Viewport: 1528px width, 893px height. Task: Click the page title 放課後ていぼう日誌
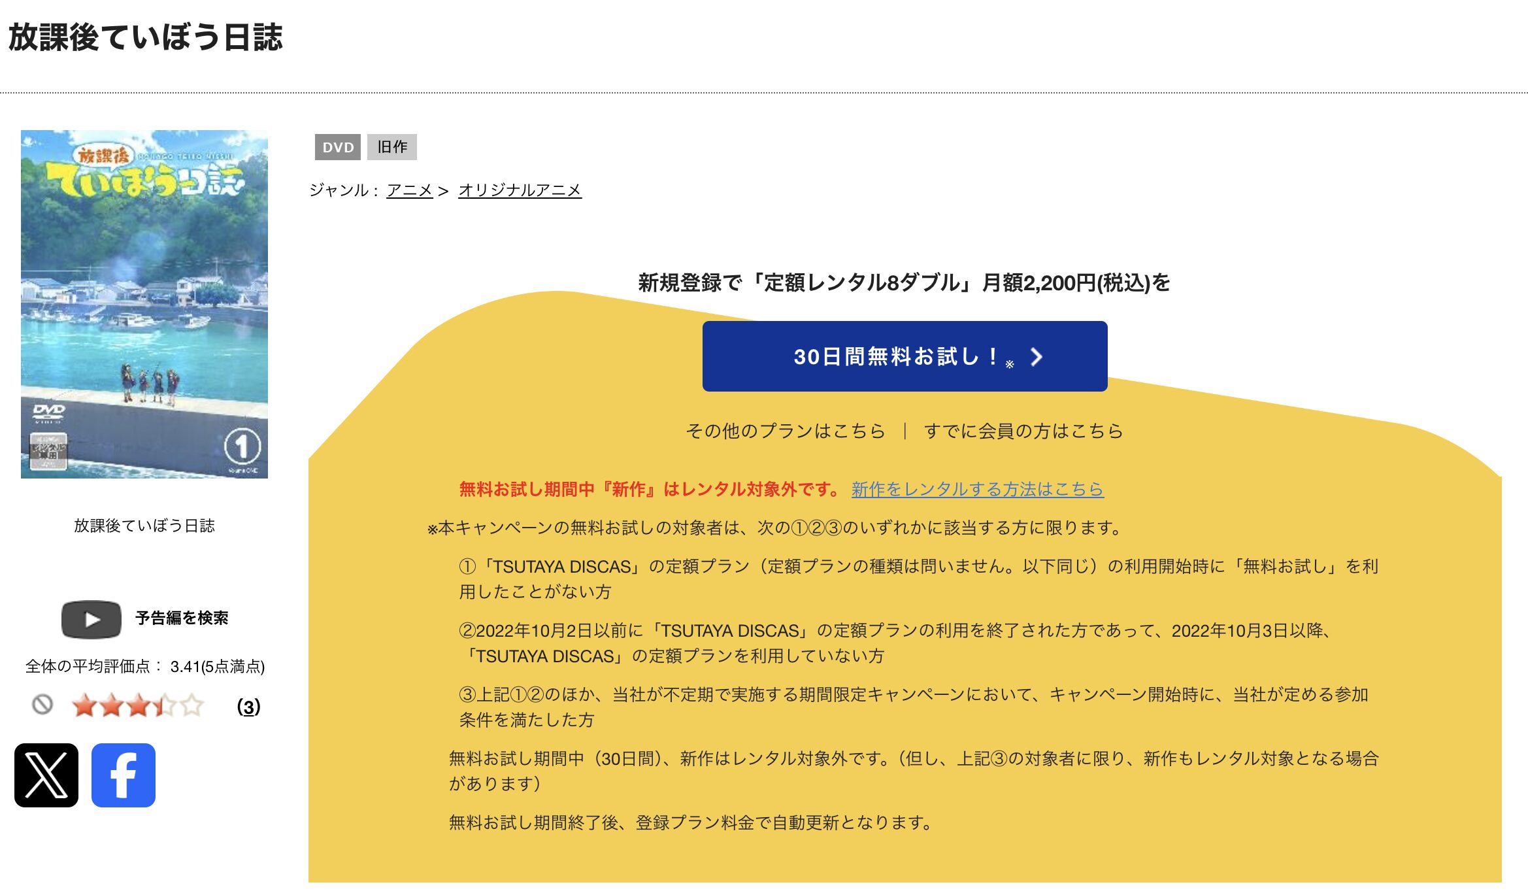click(x=146, y=37)
